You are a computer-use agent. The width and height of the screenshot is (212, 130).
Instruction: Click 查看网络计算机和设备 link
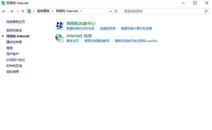pyautogui.click(x=136, y=28)
